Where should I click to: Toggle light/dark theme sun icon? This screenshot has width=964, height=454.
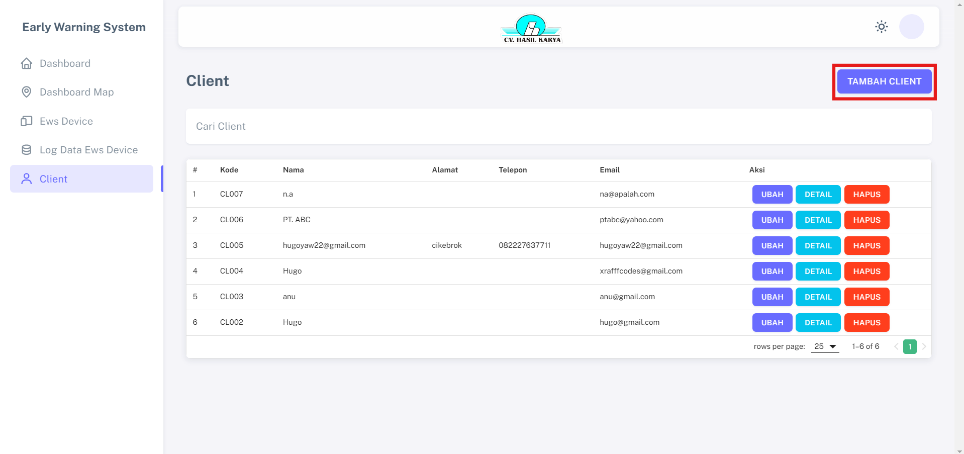click(881, 27)
